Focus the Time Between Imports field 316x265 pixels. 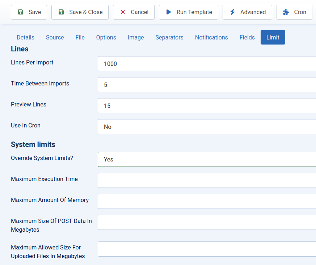[206, 85]
